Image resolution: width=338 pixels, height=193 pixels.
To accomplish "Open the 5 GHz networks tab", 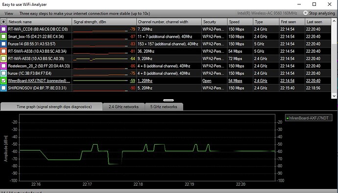I will [164, 107].
